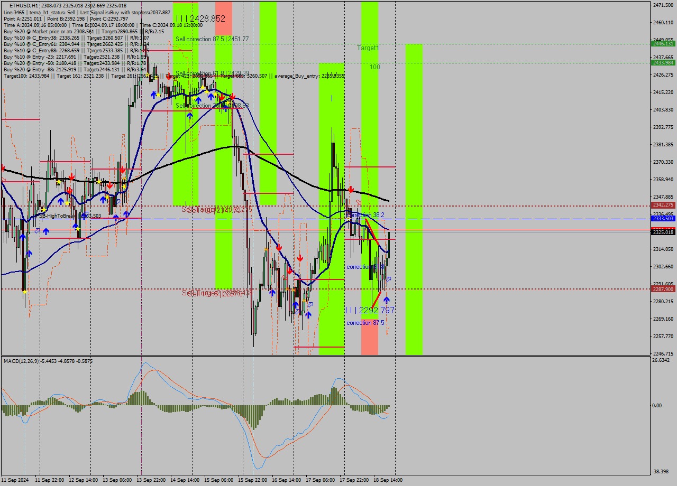Screen dimensions: 677x486
Task: Select the yellow star above the 13 Sep 06:00 candles
Action: pyautogui.click(x=124, y=186)
